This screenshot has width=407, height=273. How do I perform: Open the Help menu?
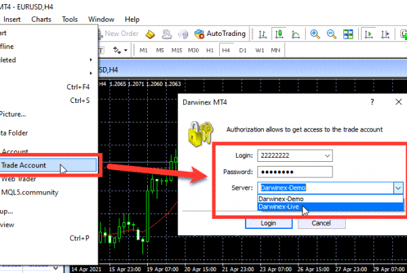(132, 20)
